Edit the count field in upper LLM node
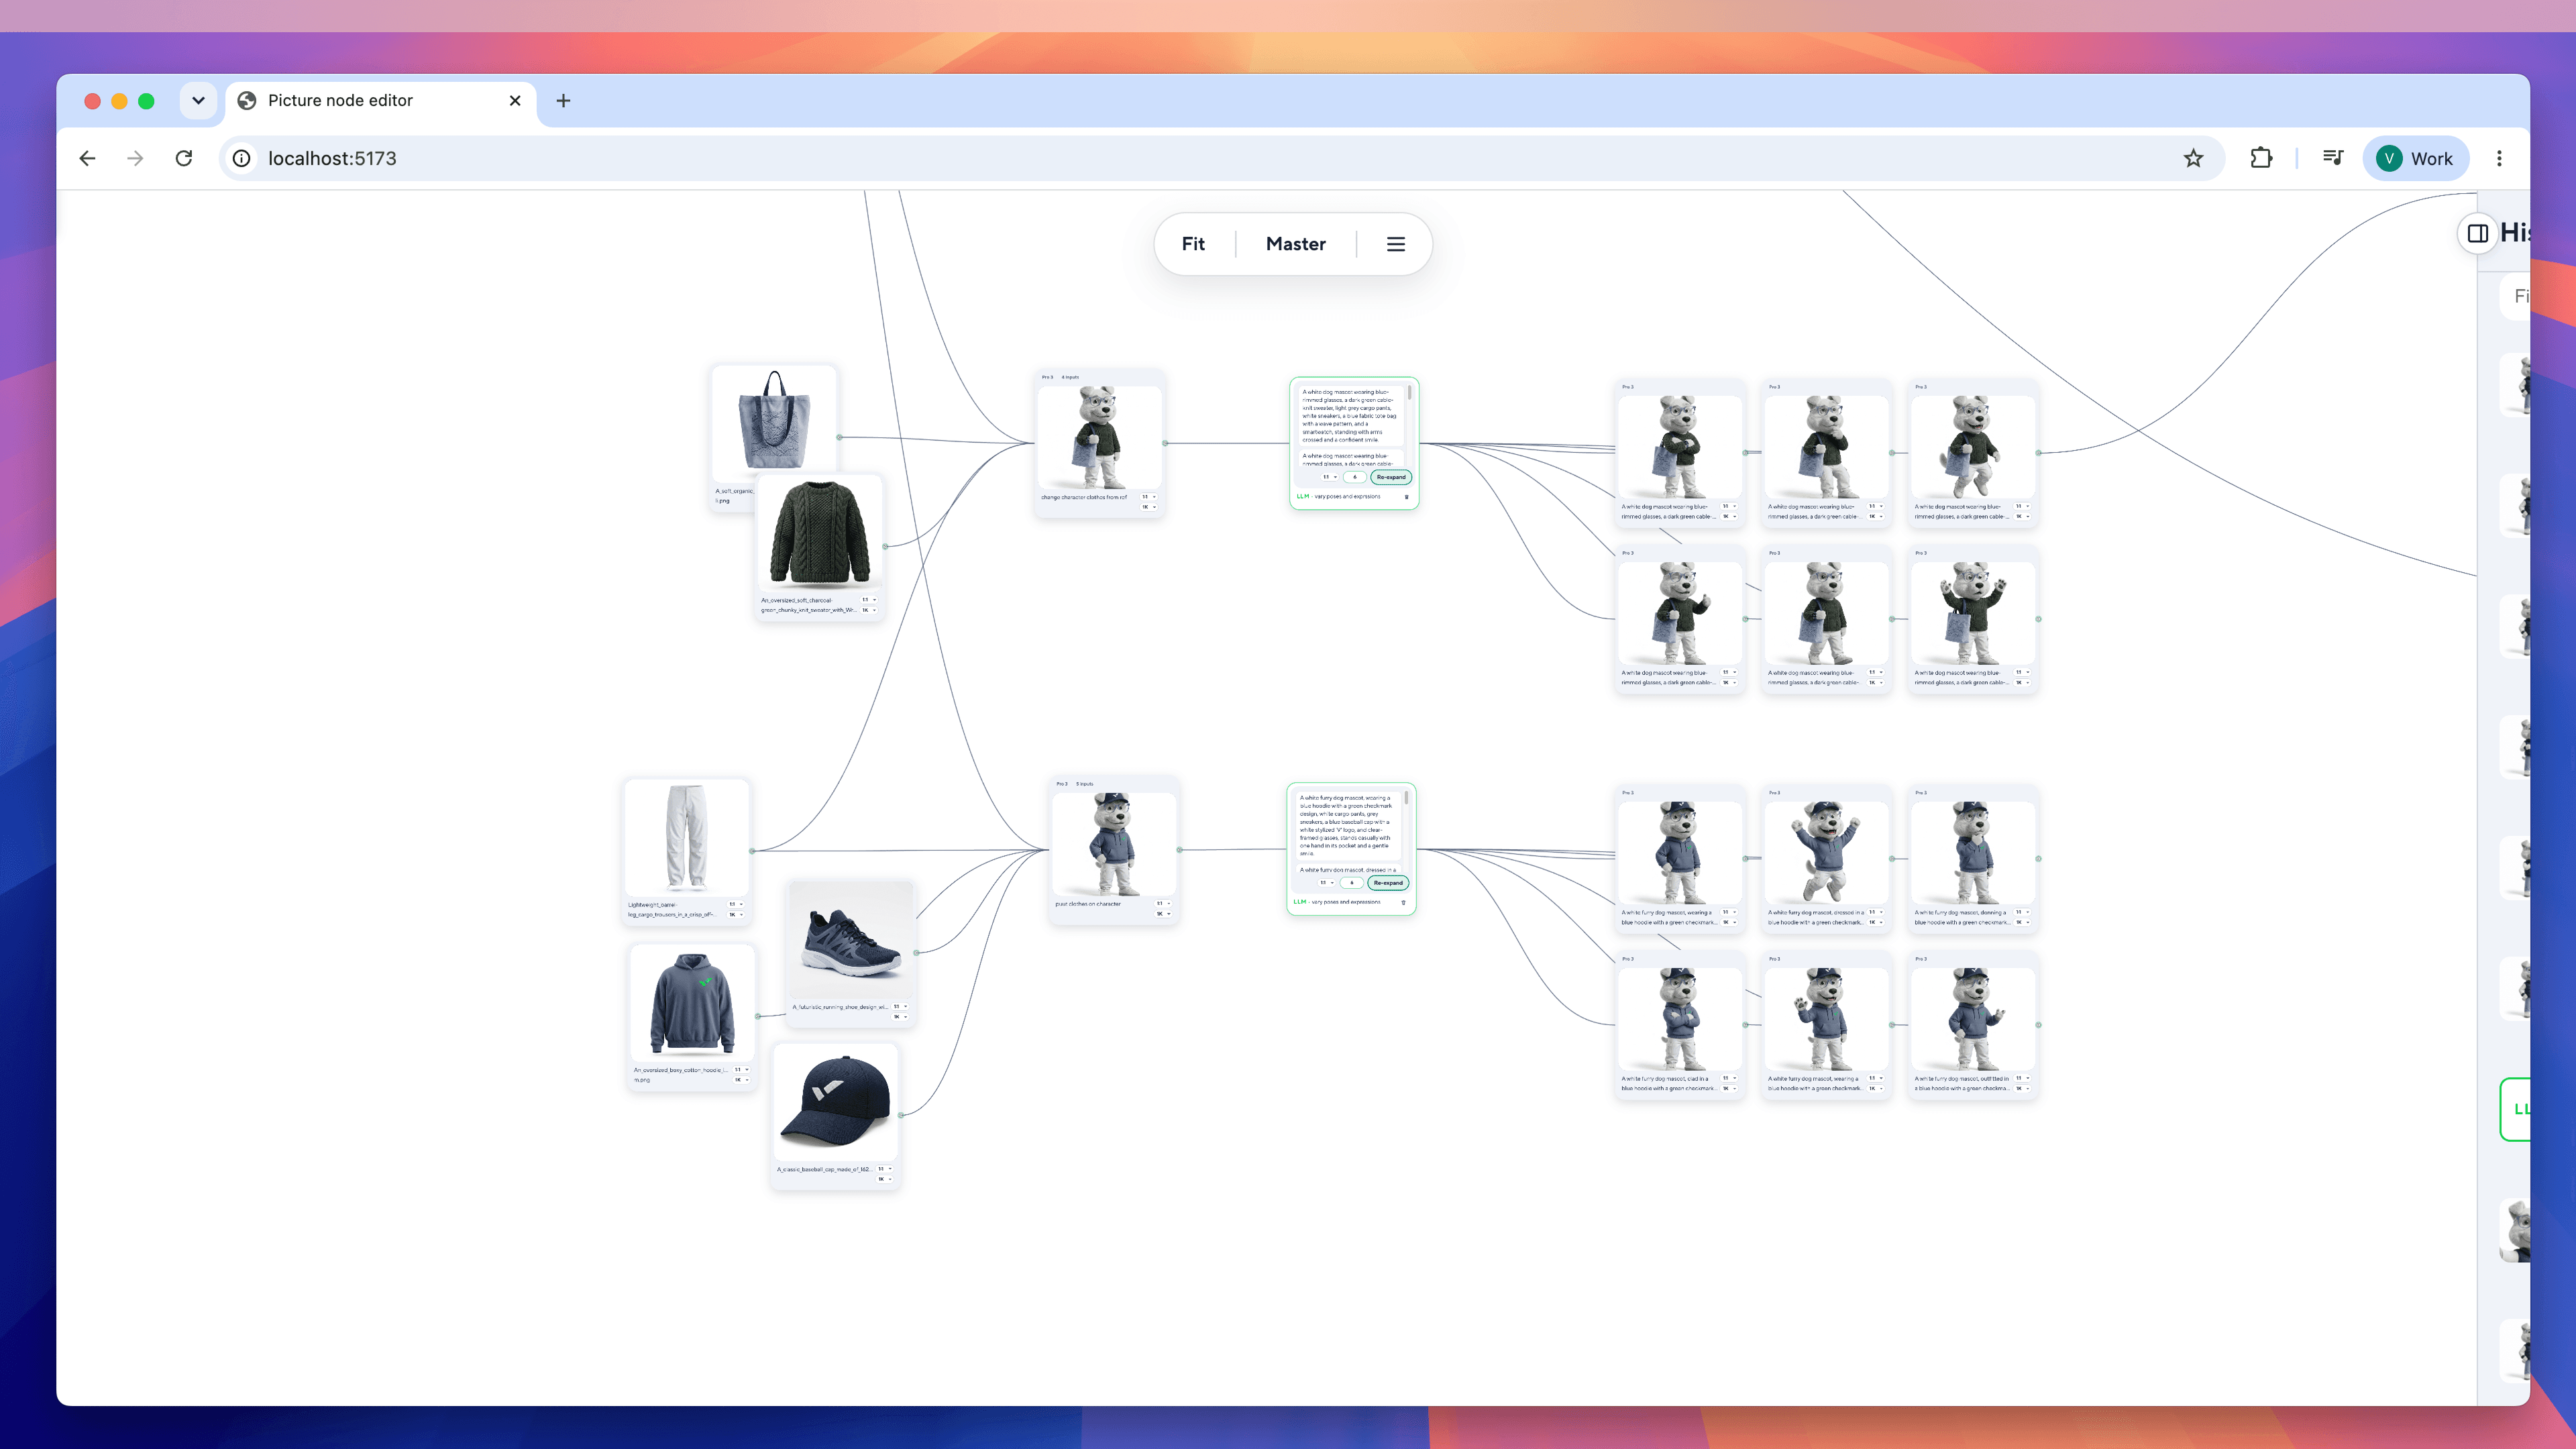This screenshot has width=2576, height=1449. pos(1355,477)
